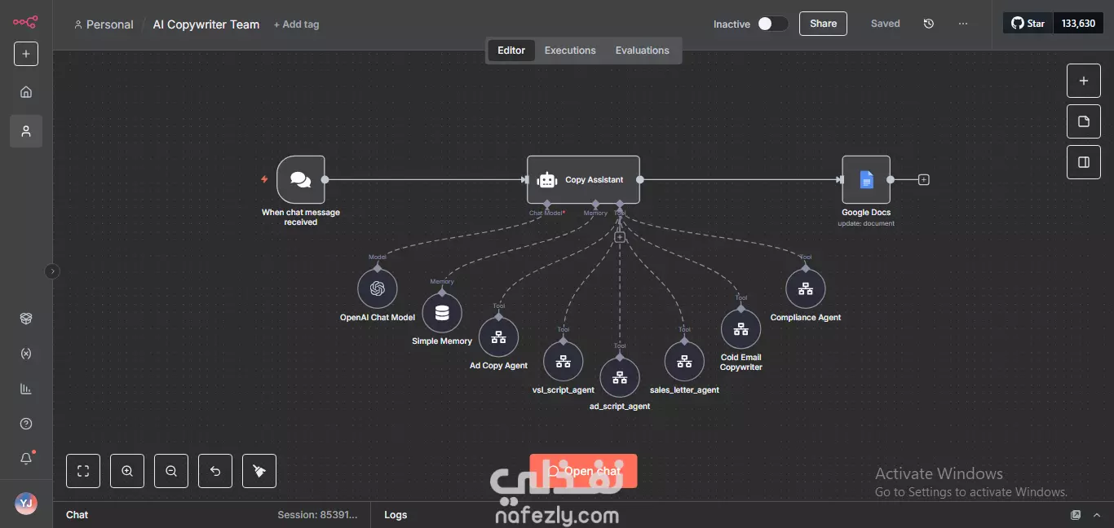Click the AI Copywriter Team workflow name
1114x528 pixels.
coord(206,24)
